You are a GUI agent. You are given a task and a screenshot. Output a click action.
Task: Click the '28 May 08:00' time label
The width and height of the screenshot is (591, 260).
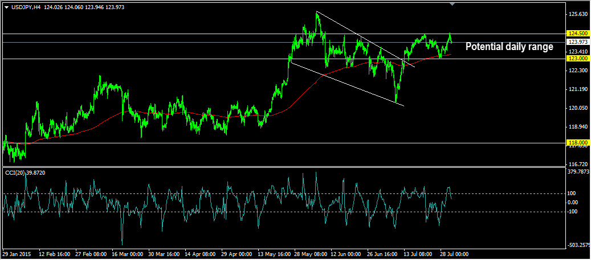pyautogui.click(x=310, y=254)
